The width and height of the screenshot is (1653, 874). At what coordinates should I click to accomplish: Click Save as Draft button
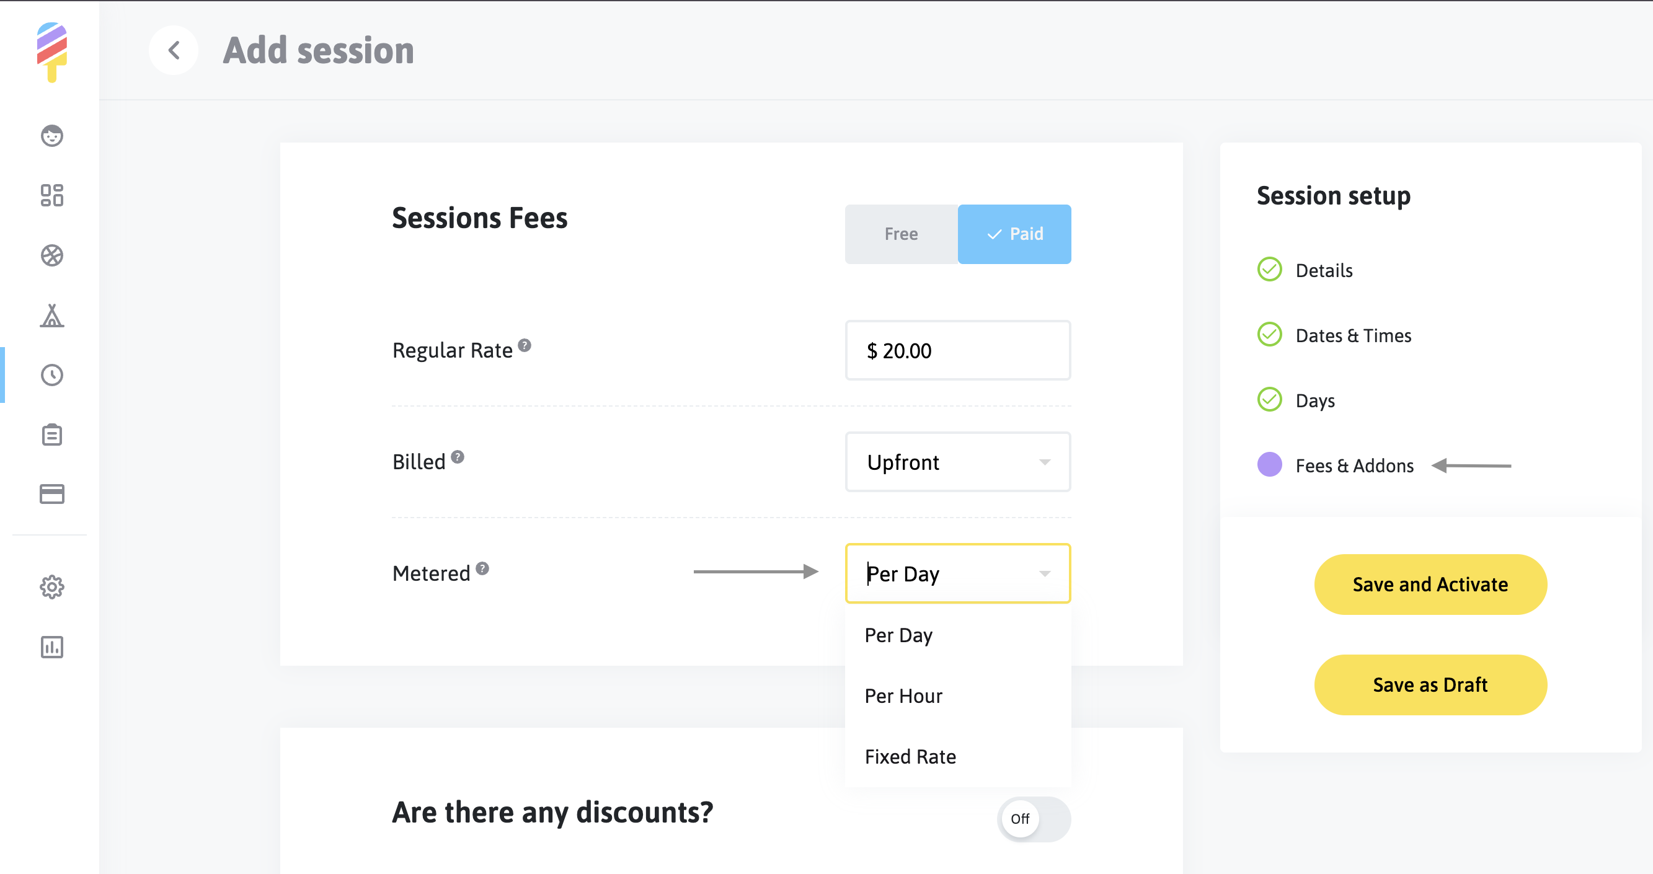tap(1430, 685)
